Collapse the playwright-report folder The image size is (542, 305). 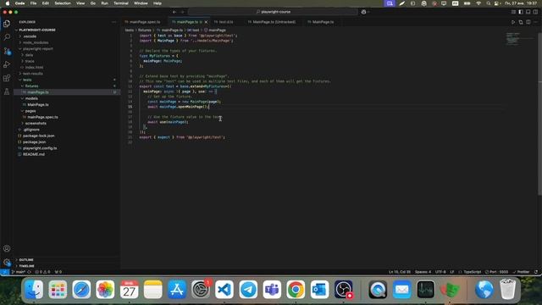(x=37, y=49)
